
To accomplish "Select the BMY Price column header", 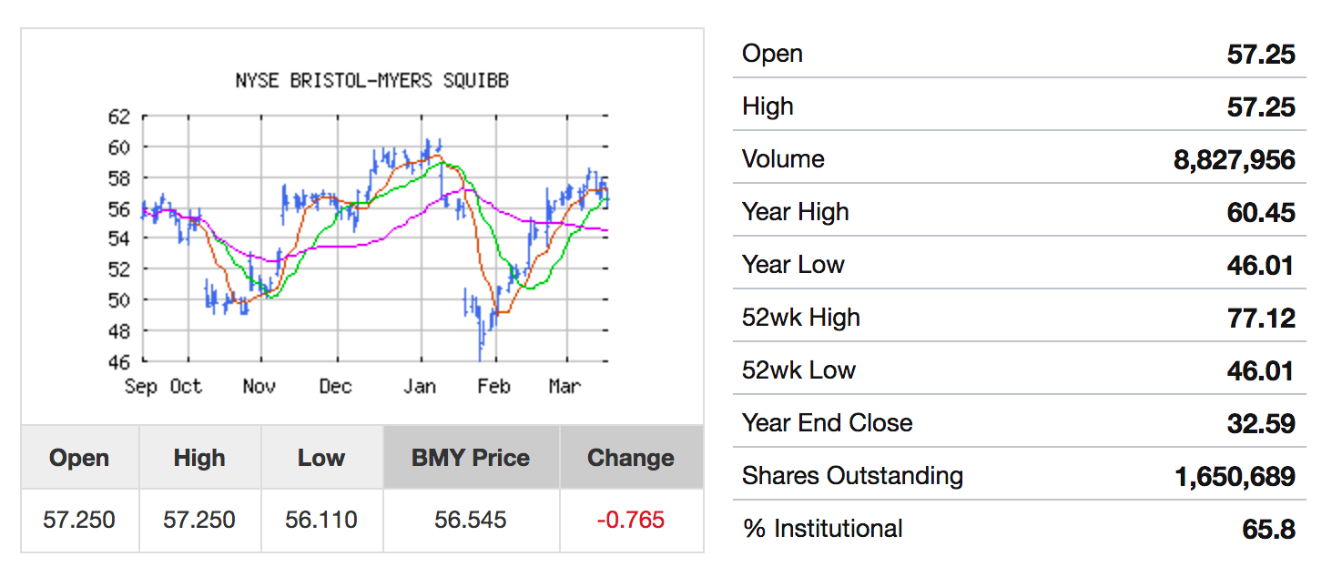I will pos(471,458).
